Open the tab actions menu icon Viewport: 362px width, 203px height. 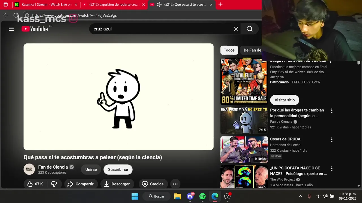coord(5,5)
